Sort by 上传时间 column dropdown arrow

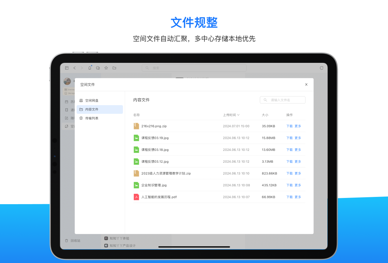[238, 115]
